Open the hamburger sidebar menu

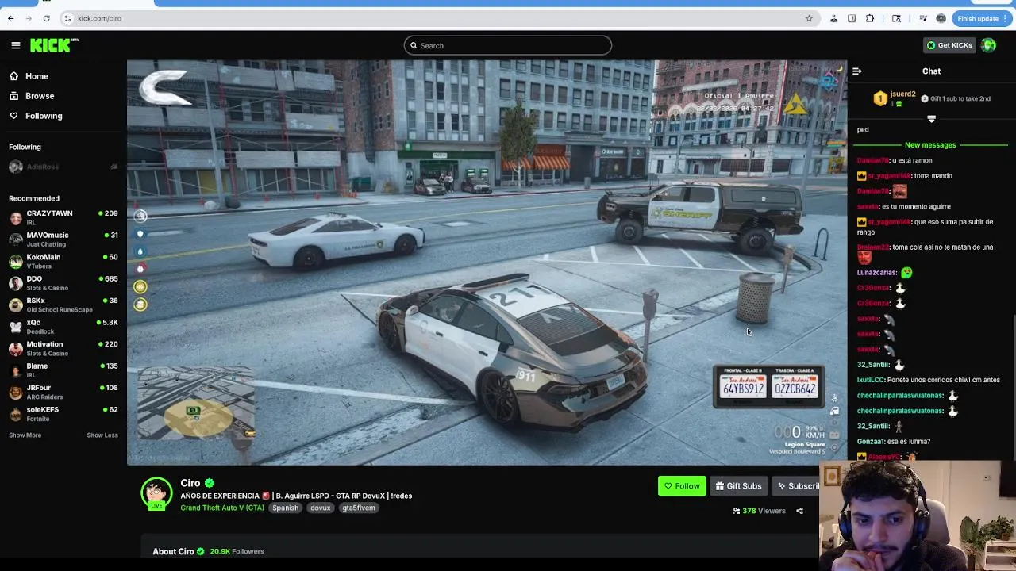coord(15,45)
